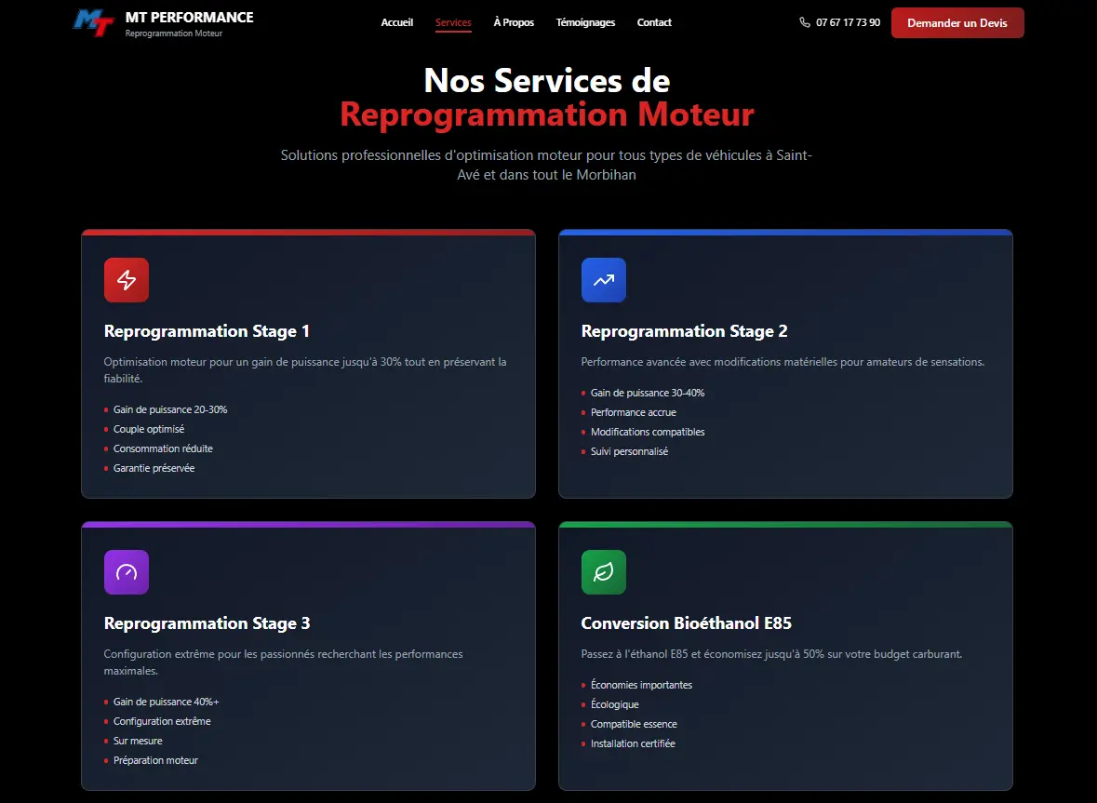Click the purple speedometer icon on Stage 3 card
The width and height of the screenshot is (1097, 803).
click(126, 571)
